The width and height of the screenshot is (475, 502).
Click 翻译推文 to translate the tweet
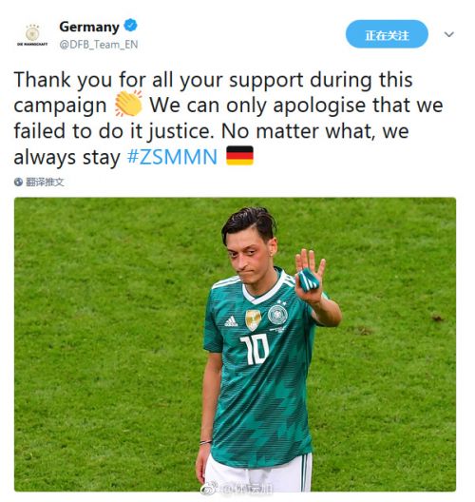point(45,182)
